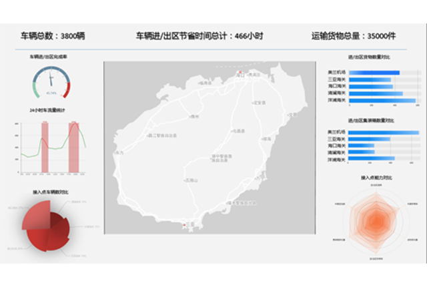The height and width of the screenshot is (287, 427).
Task: Click the 24小时车流量统计 chart title
Action: 47,109
